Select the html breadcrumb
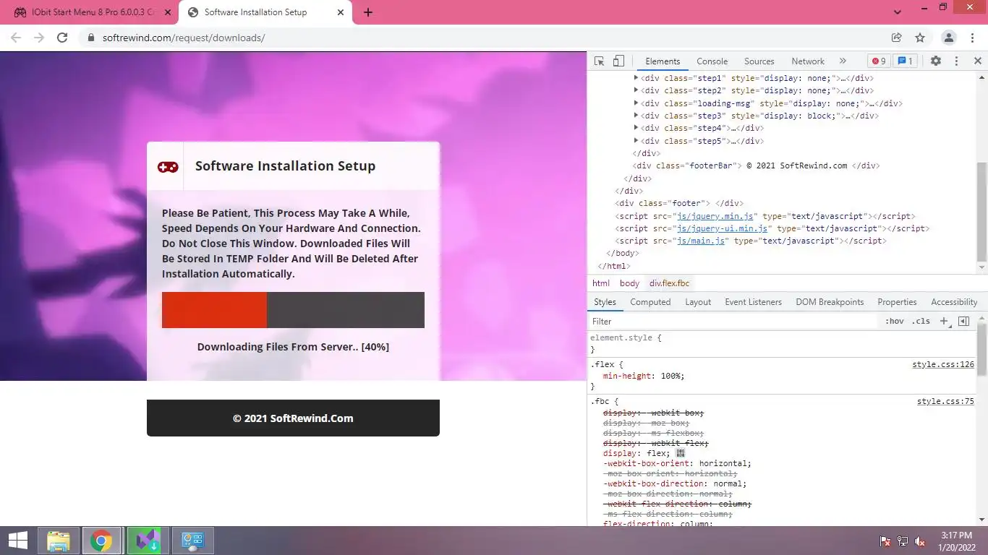The height and width of the screenshot is (555, 988). coord(601,283)
